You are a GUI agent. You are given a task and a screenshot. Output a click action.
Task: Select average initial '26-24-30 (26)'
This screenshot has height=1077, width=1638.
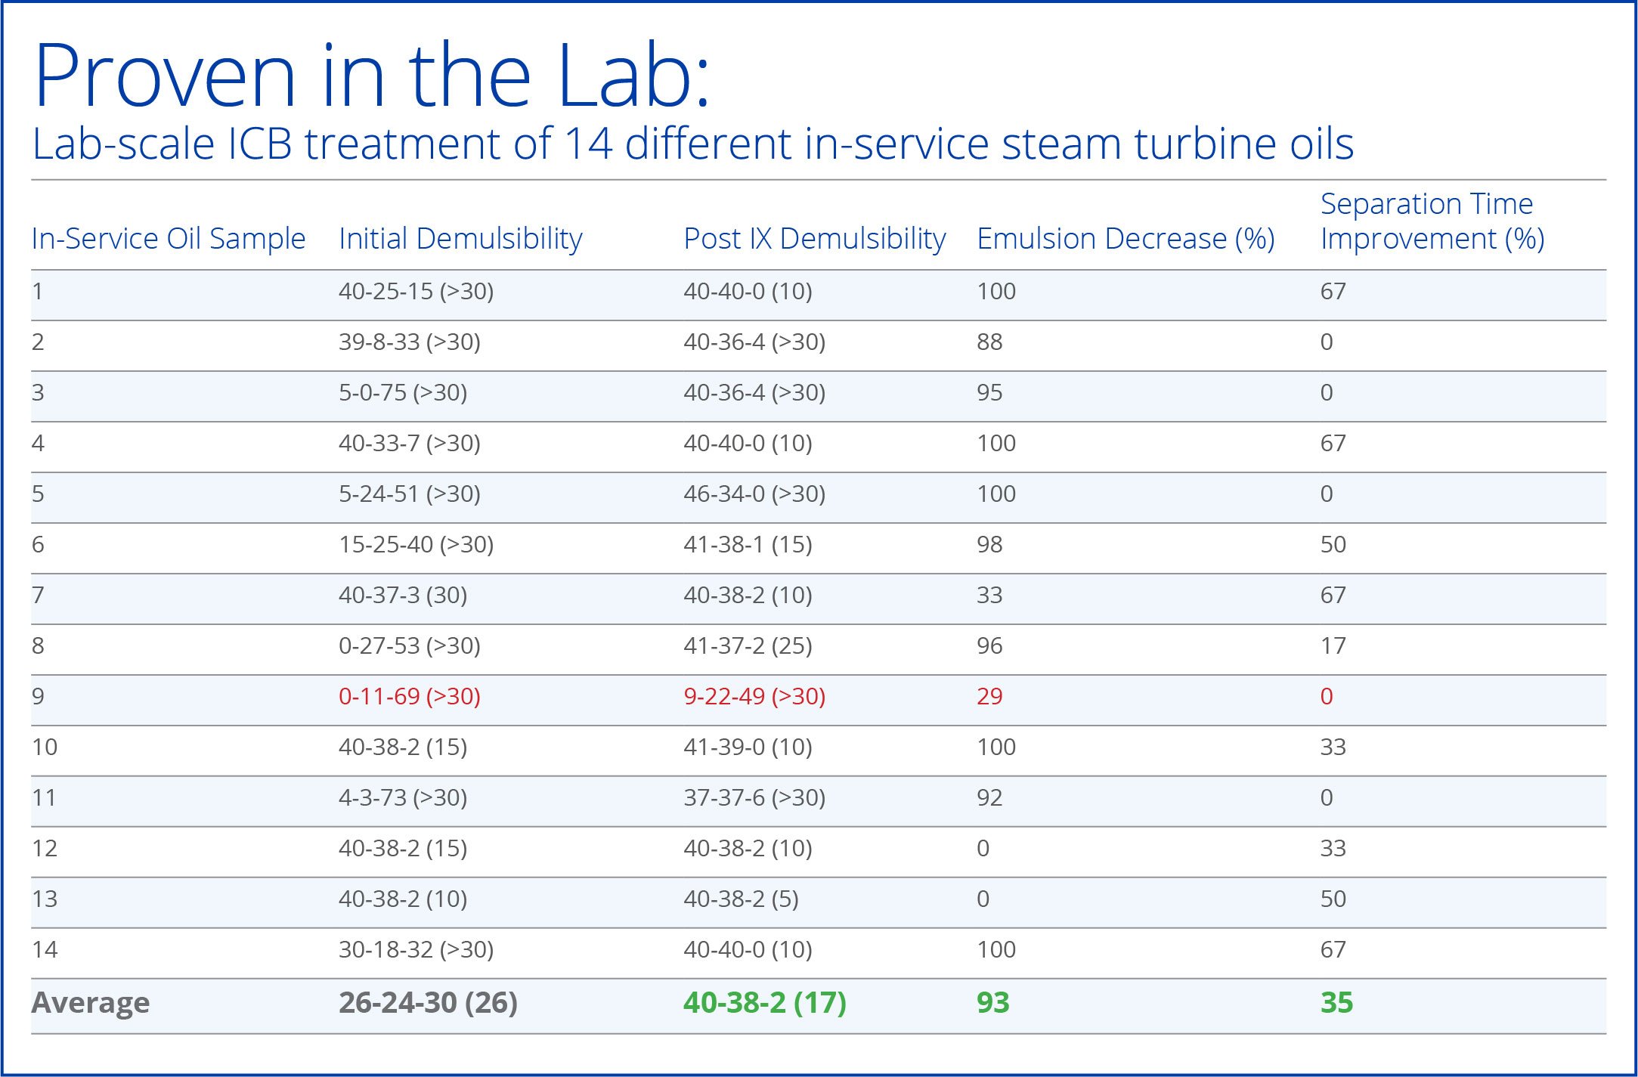[x=428, y=1003]
